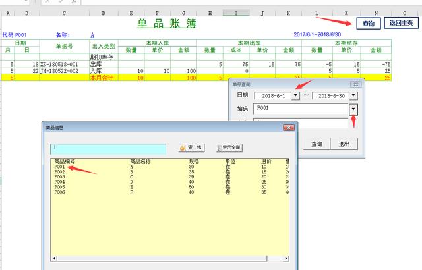Click the 本期结存 header cell
Screen dimensions: 422x270
pyautogui.click(x=347, y=43)
